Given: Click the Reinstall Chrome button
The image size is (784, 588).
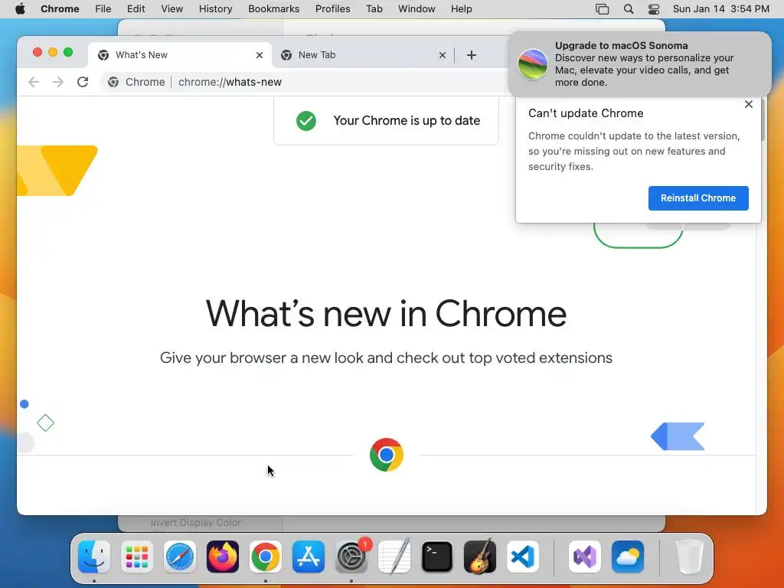Looking at the screenshot, I should click(x=698, y=198).
